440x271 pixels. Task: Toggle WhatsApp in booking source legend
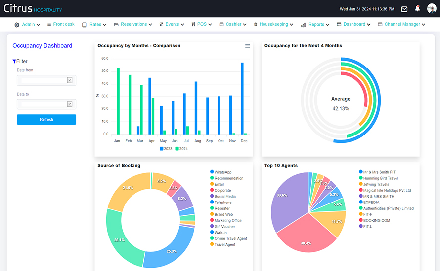(x=222, y=172)
